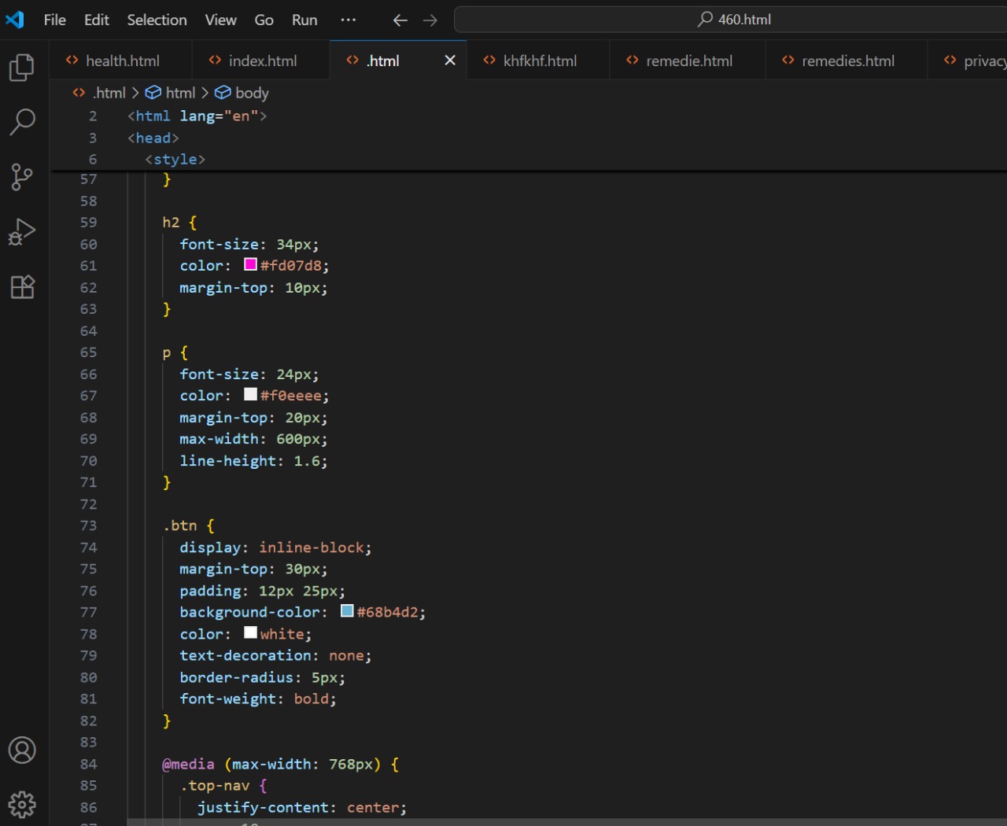Open the Manage settings gear
Screen dimensions: 1007x826
pos(22,804)
